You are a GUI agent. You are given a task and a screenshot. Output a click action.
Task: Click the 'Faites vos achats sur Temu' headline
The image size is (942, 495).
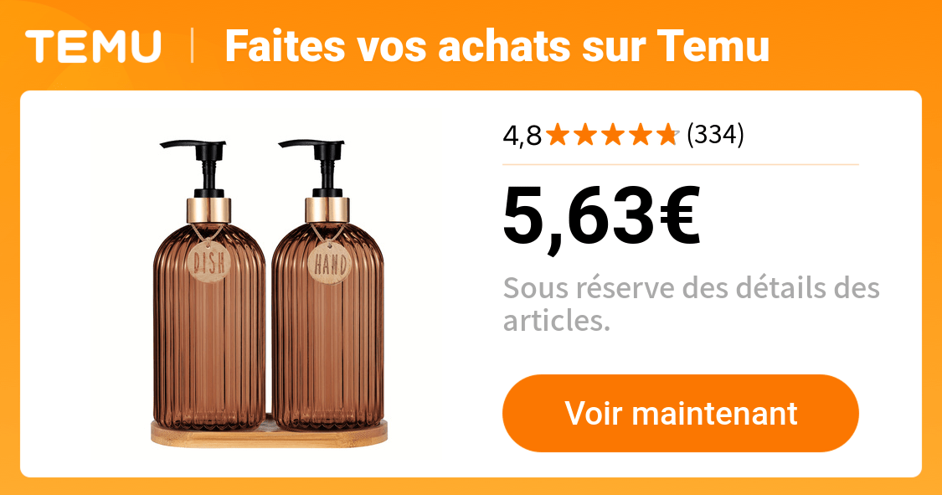point(497,46)
